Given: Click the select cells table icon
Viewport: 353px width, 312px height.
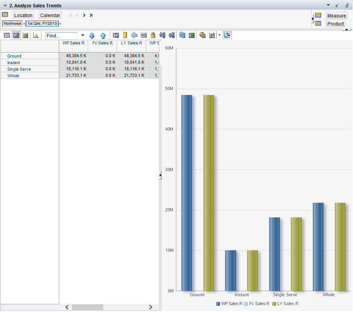Looking at the screenshot, I should [116, 35].
